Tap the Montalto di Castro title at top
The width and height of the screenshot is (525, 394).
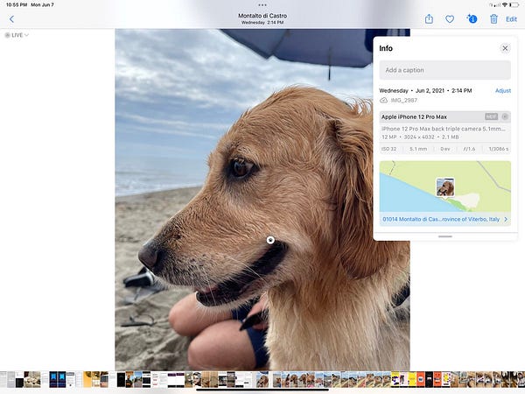click(262, 16)
